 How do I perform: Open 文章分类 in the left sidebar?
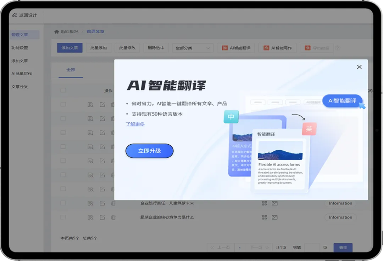pyautogui.click(x=20, y=87)
